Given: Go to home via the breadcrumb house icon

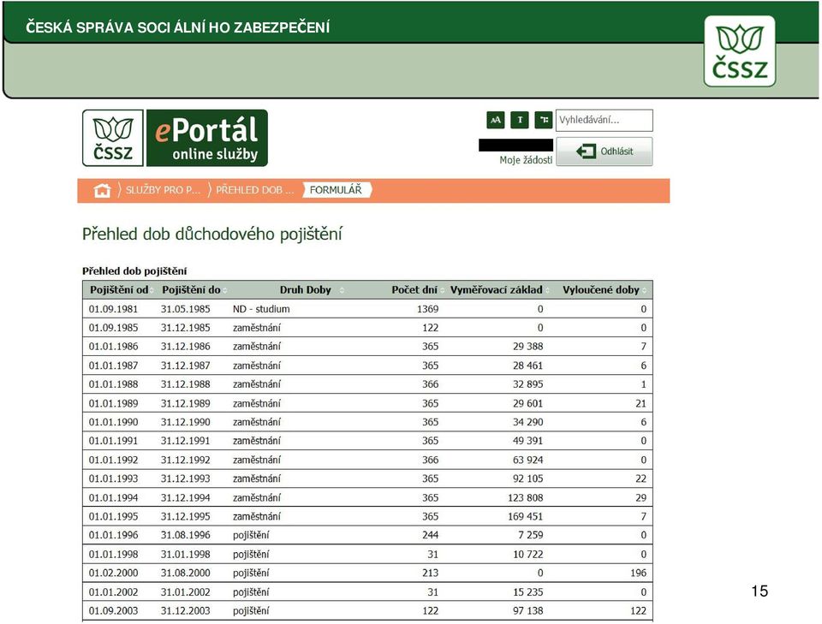Looking at the screenshot, I should [102, 190].
